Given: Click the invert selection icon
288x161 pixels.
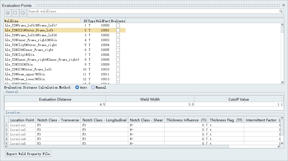Looking at the screenshot, I should [x=23, y=13].
